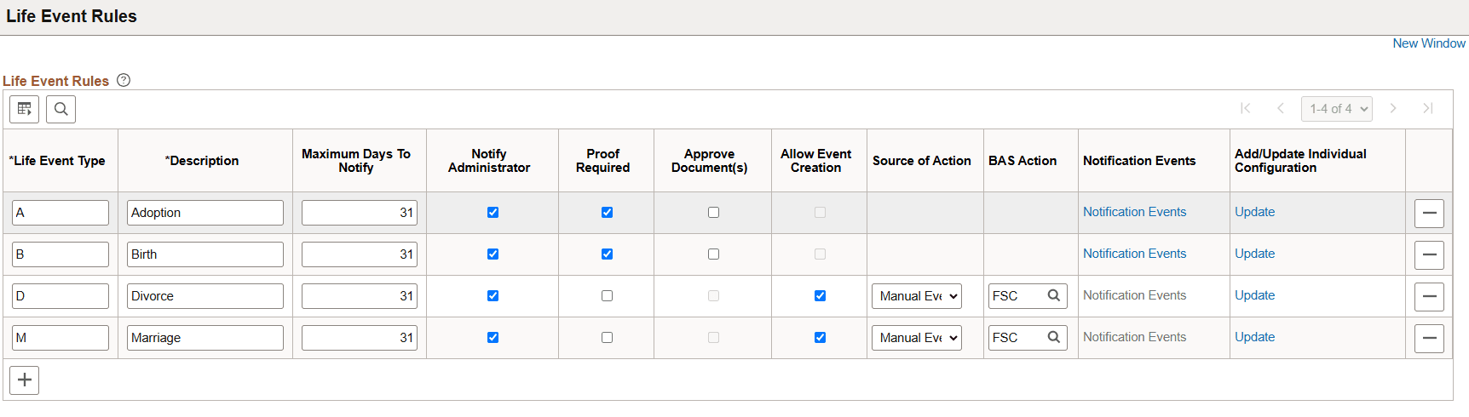Remove the Marriage row using minus icon
Image resolution: width=1469 pixels, height=417 pixels.
(x=1428, y=338)
